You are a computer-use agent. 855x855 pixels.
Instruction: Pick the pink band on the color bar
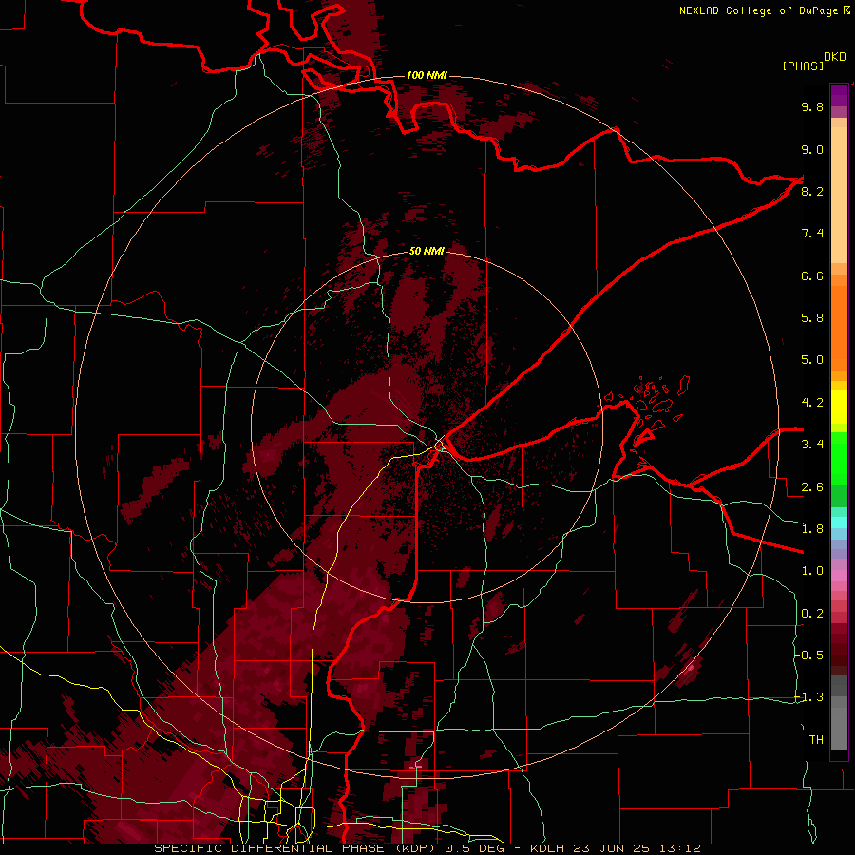click(839, 576)
